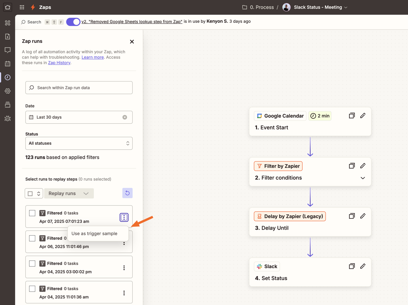Viewport: 408px width, 305px height.
Task: Edit the Delay by Zapier step
Action: click(363, 216)
